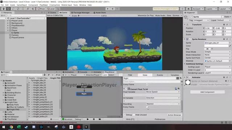The width and height of the screenshot is (232, 130).
Task: Click the main Unity Play button
Action: point(108,9)
